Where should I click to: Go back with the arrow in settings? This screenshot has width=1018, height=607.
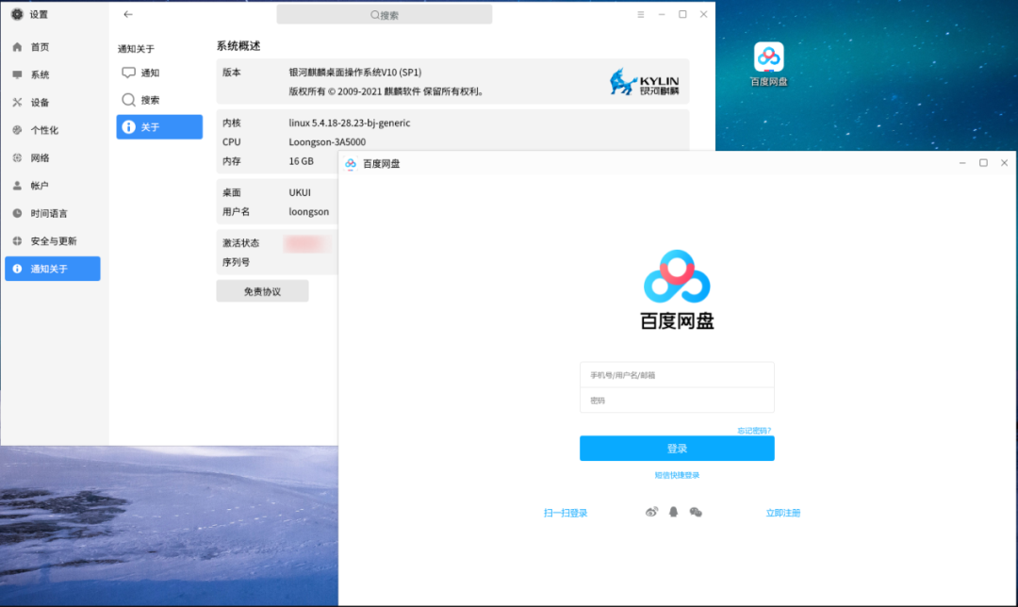pos(127,14)
